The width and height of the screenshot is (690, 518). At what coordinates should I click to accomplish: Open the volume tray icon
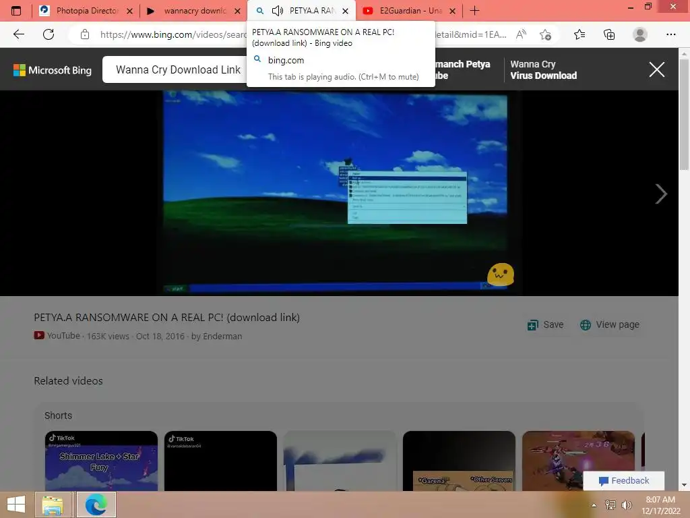pos(627,505)
